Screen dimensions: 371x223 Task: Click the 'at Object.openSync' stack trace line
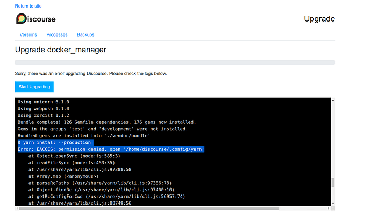pos(74,156)
